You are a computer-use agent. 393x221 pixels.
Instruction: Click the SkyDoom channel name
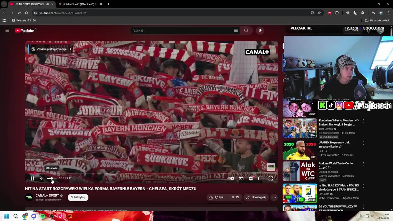[x=324, y=194]
